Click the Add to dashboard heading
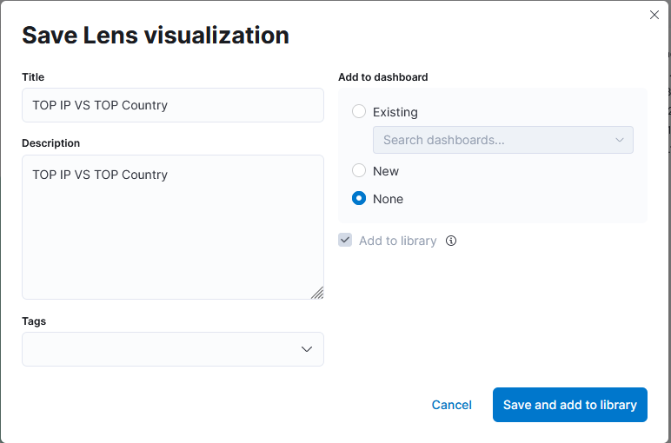This screenshot has width=671, height=443. [x=382, y=77]
